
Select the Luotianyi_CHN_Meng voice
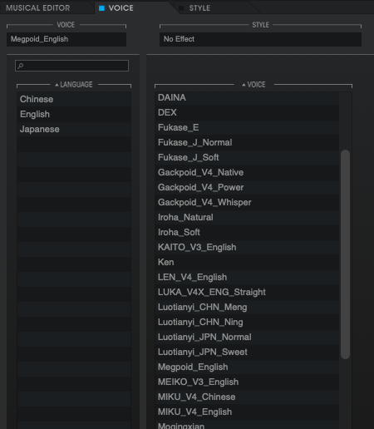click(247, 307)
